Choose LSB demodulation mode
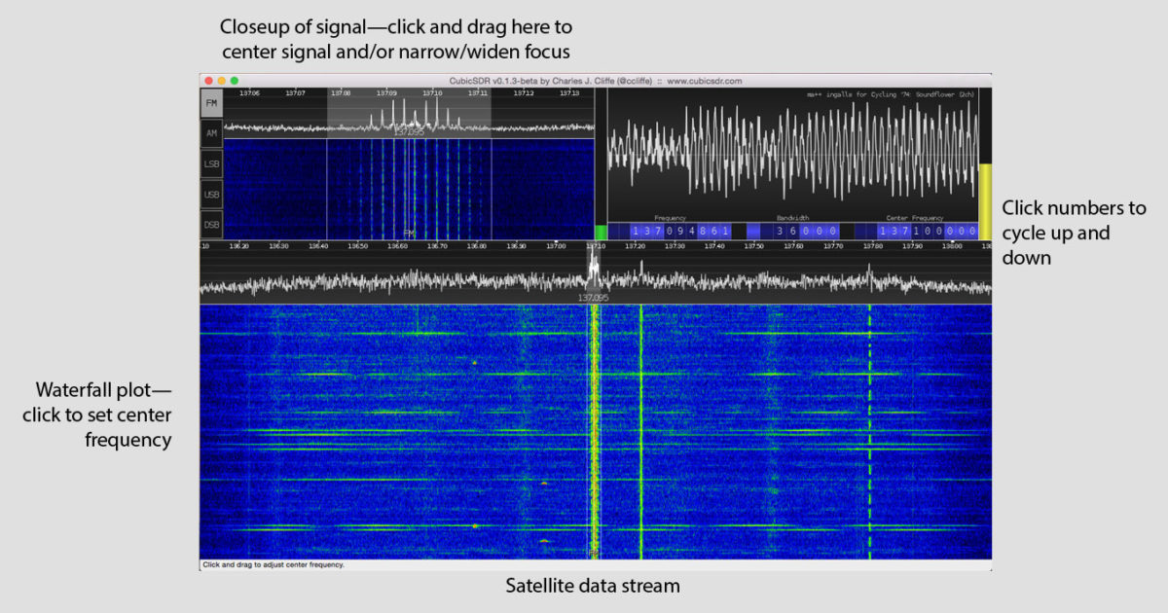 pyautogui.click(x=211, y=163)
